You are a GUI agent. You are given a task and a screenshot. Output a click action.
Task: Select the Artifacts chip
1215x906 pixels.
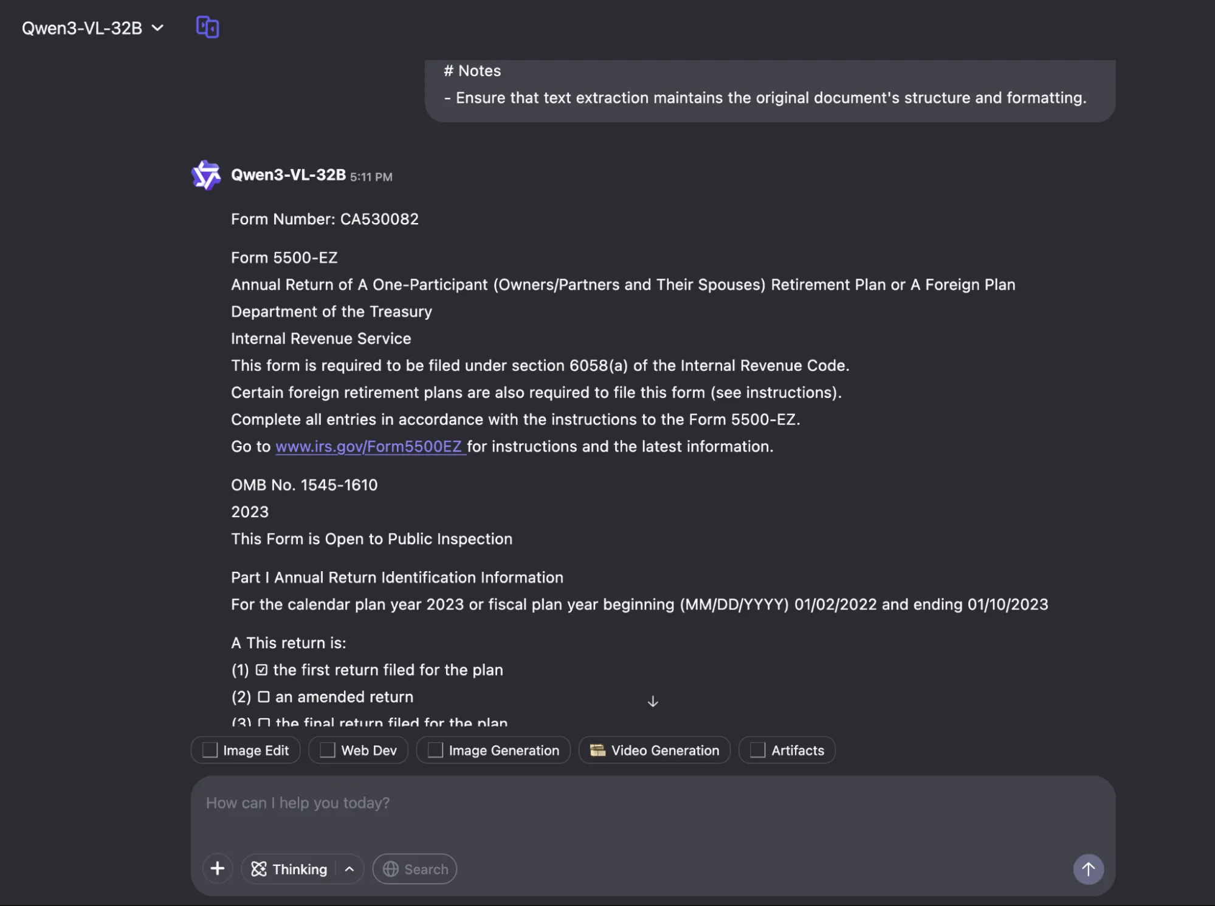tap(786, 750)
